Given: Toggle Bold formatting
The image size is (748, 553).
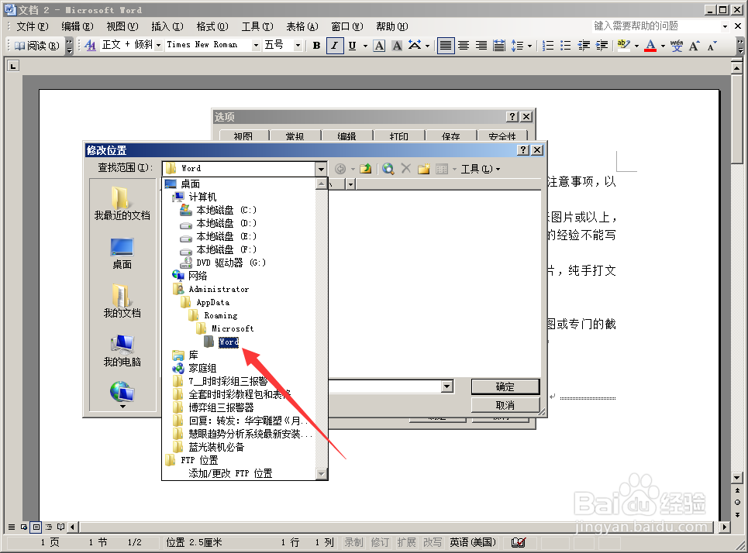Looking at the screenshot, I should (x=316, y=45).
